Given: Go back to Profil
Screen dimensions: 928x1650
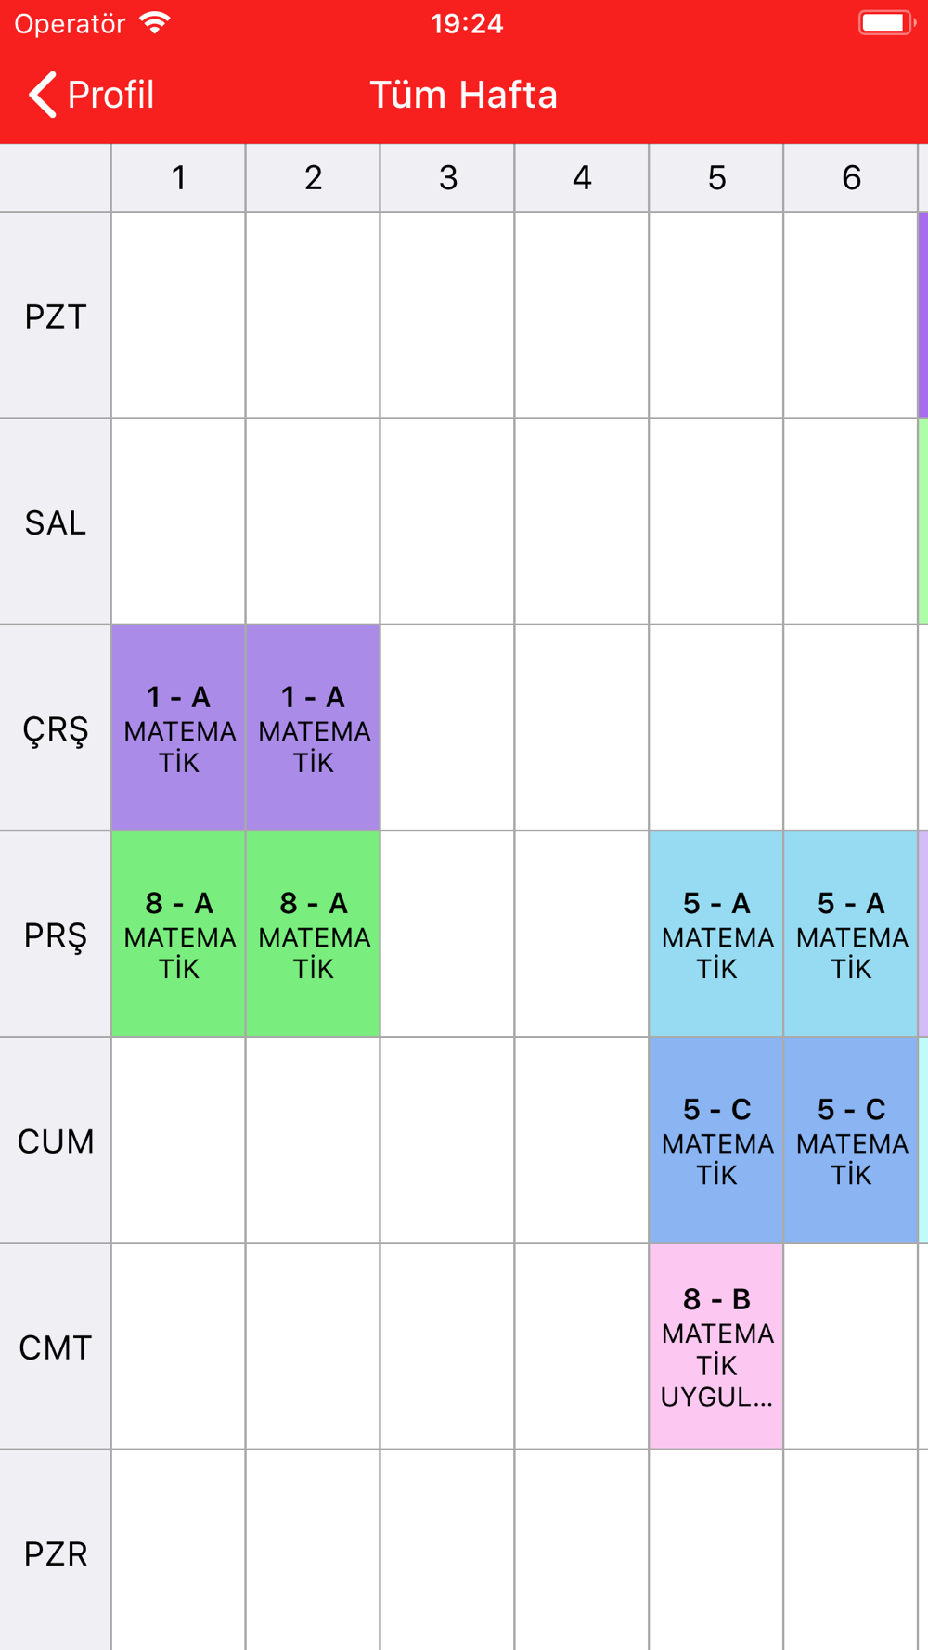Looking at the screenshot, I should coord(91,95).
